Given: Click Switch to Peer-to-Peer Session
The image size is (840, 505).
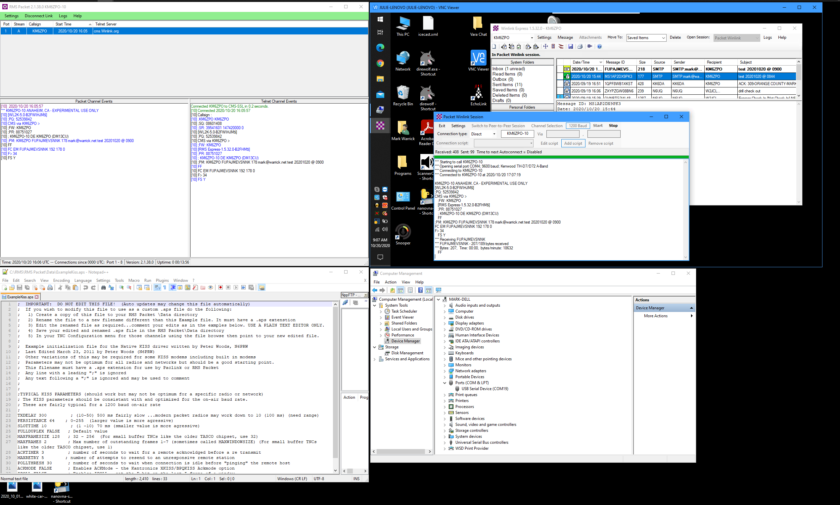Looking at the screenshot, I should pyautogui.click(x=498, y=126).
